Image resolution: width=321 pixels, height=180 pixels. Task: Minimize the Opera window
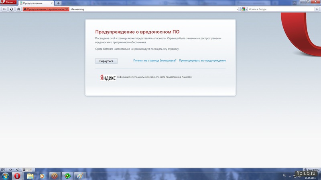coord(303,2)
